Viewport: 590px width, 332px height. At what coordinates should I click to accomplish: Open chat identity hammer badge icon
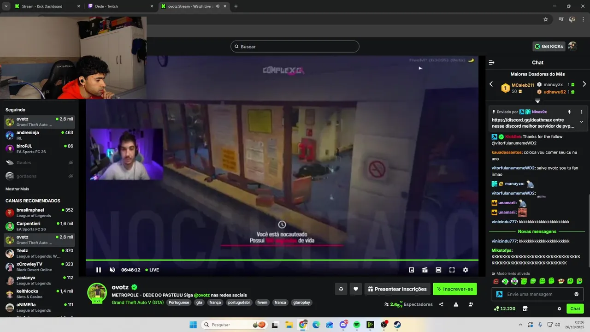pos(499,294)
